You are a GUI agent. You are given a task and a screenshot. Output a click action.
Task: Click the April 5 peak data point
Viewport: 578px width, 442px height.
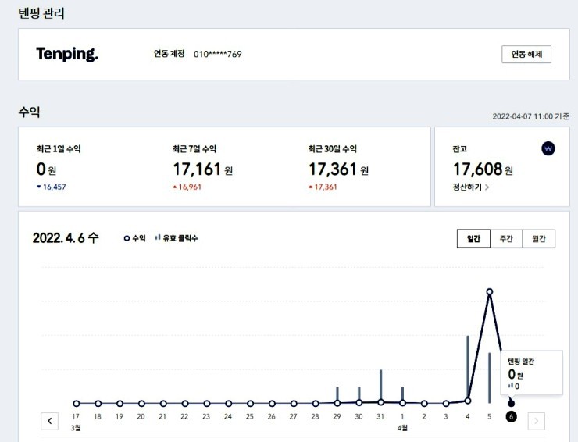(490, 291)
